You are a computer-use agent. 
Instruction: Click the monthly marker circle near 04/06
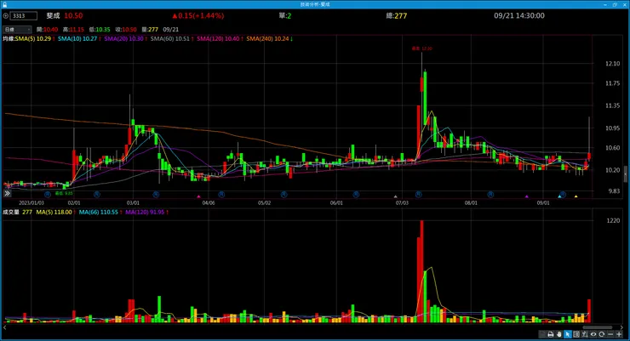[221, 195]
